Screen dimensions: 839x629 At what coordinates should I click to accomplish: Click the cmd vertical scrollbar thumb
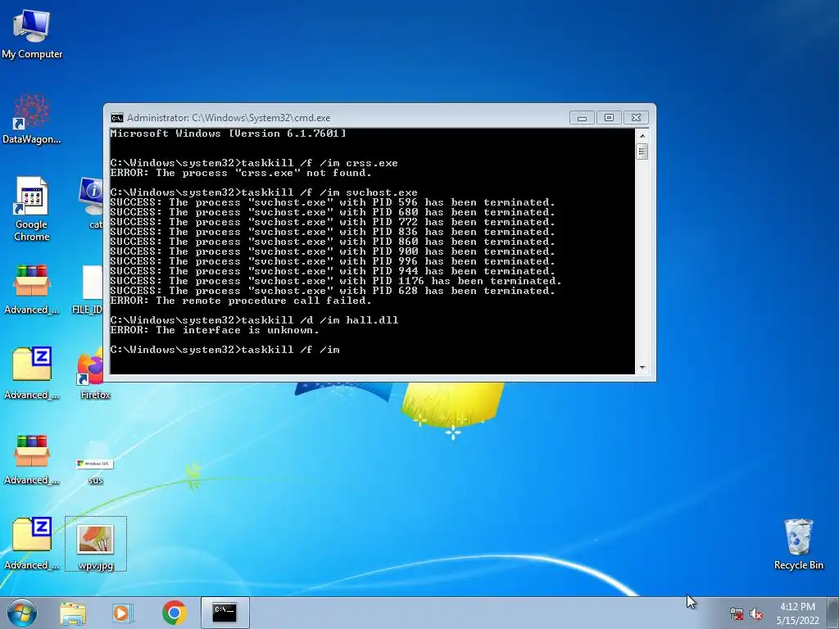[x=642, y=152]
